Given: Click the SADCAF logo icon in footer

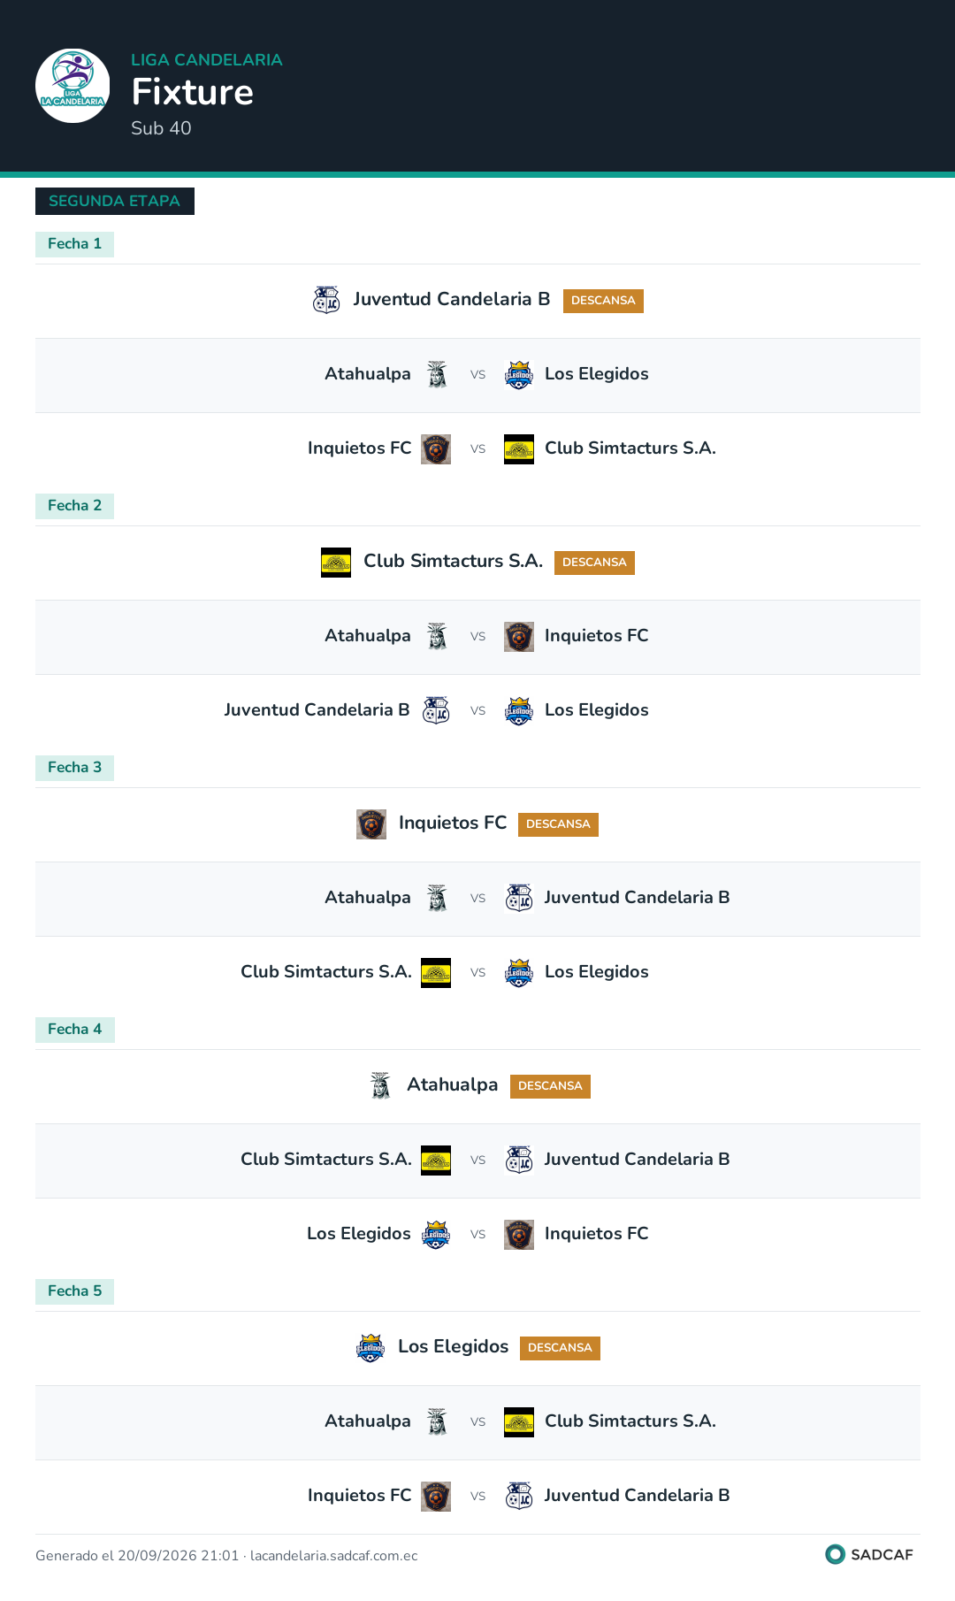Looking at the screenshot, I should pyautogui.click(x=835, y=1554).
